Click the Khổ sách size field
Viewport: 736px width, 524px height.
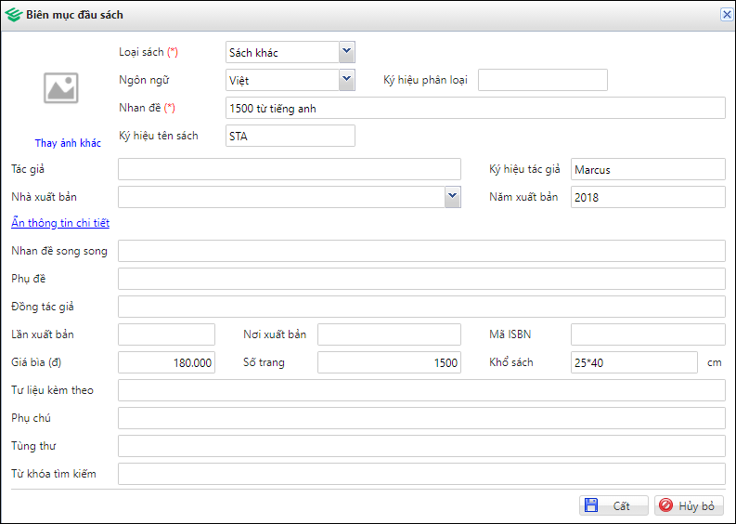[x=633, y=362]
